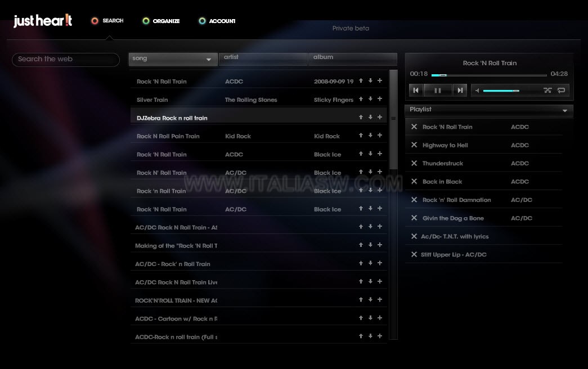The image size is (588, 369).
Task: Add 2008-09-09 19 ACDC song with plus
Action: pyautogui.click(x=380, y=80)
